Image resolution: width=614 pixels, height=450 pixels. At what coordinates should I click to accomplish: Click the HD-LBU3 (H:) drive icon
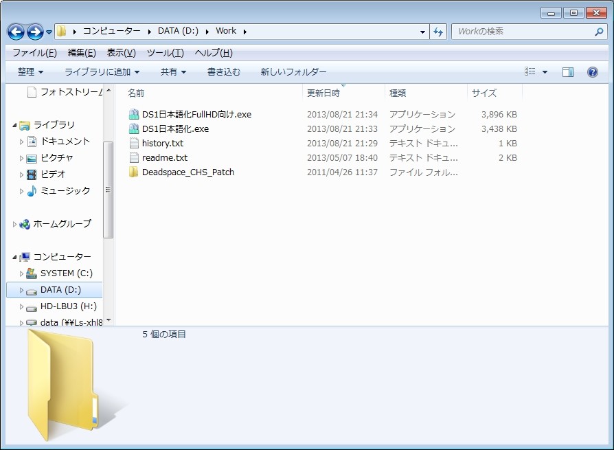click(32, 308)
